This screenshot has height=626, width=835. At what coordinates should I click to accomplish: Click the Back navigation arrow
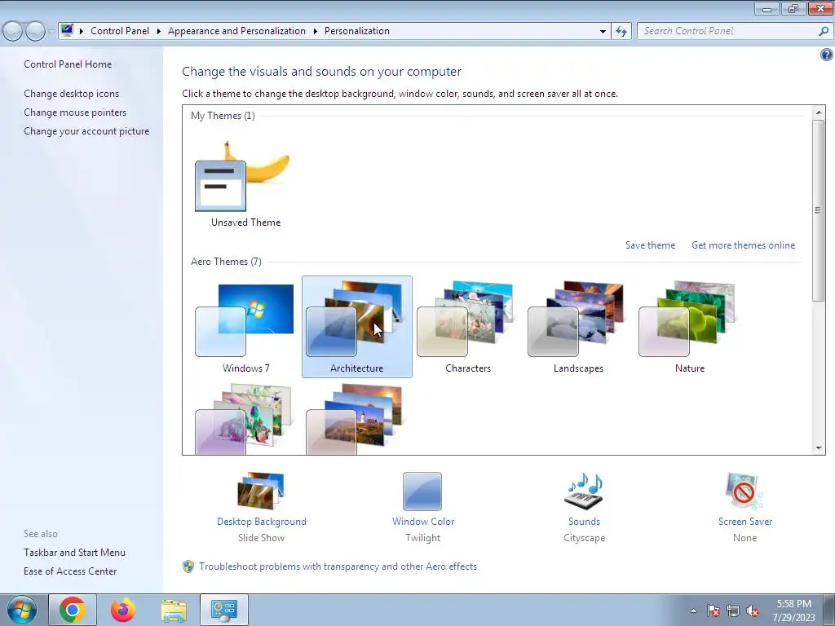pyautogui.click(x=13, y=32)
